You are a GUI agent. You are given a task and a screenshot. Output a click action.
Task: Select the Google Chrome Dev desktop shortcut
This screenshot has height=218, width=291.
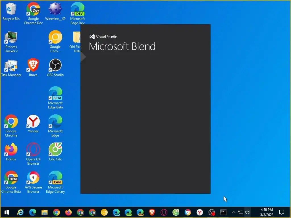pyautogui.click(x=33, y=13)
